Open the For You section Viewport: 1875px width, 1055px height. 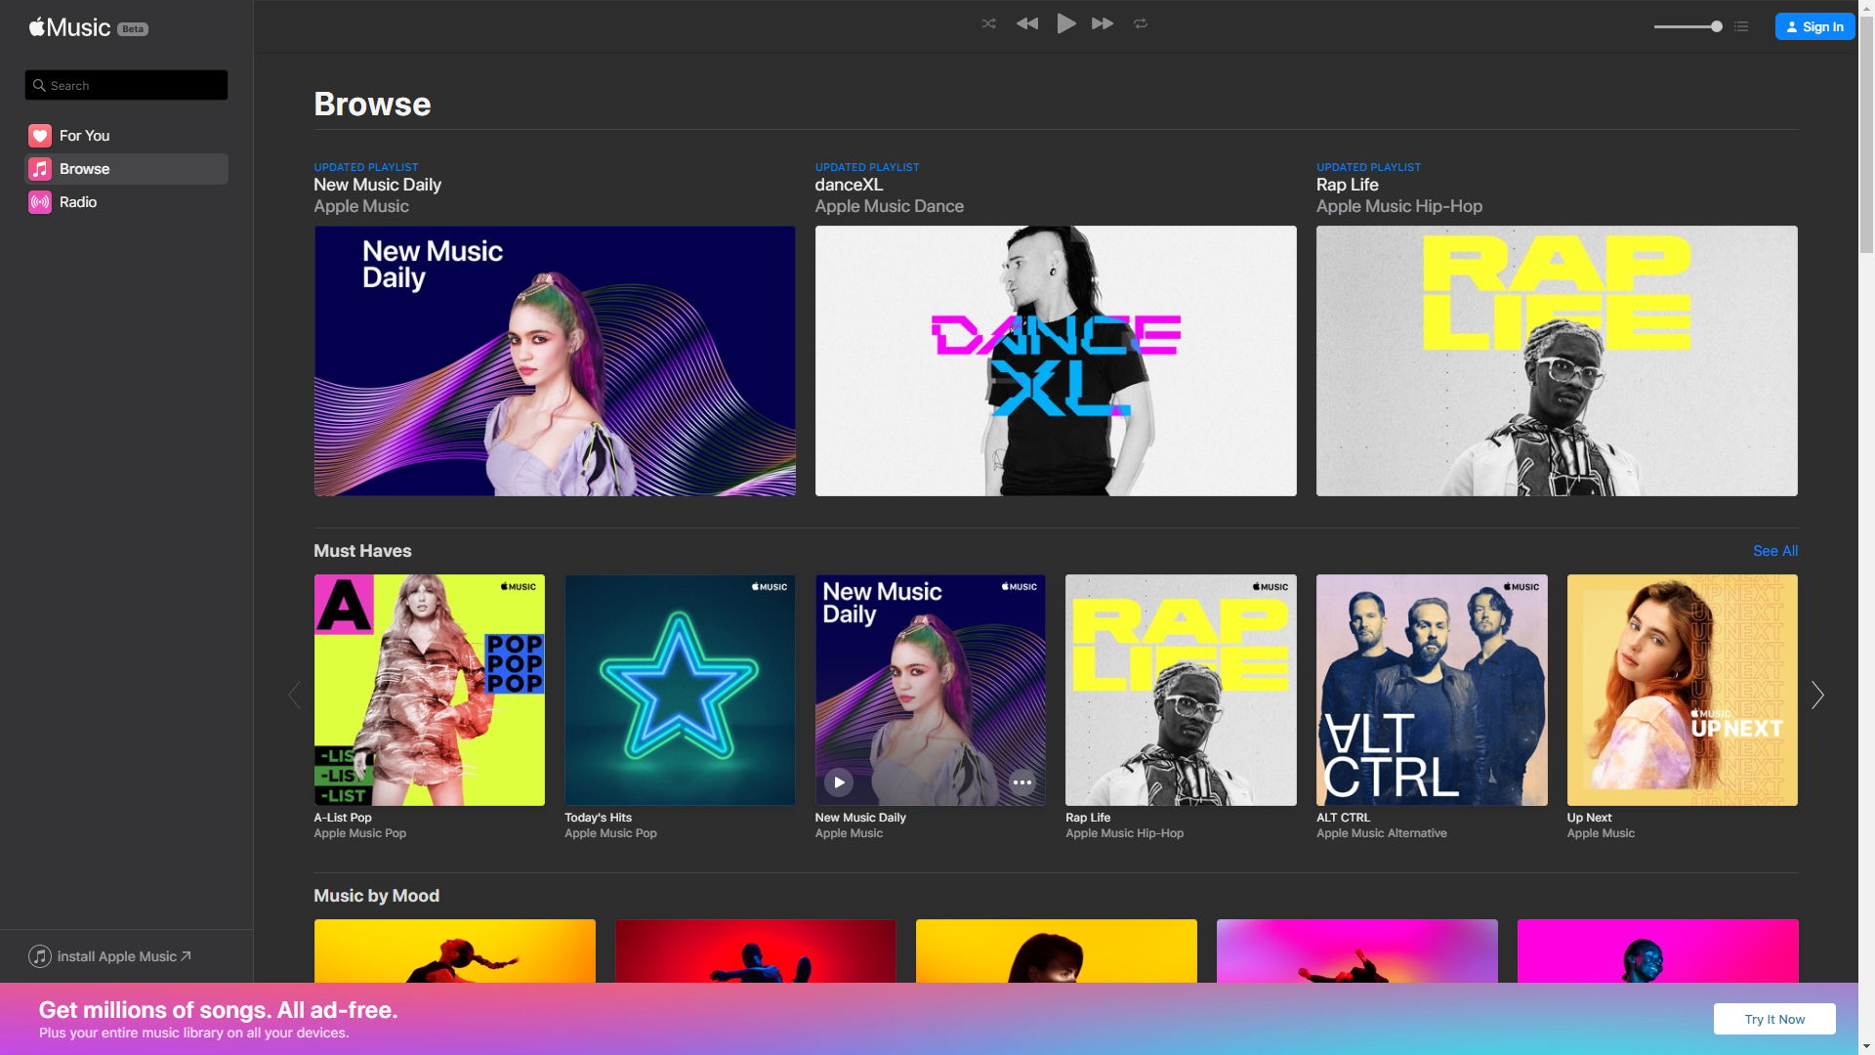point(126,136)
